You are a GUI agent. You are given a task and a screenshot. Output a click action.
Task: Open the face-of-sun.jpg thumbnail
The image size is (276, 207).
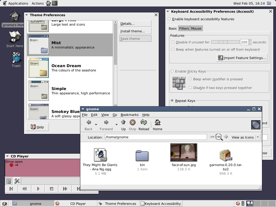[184, 152]
